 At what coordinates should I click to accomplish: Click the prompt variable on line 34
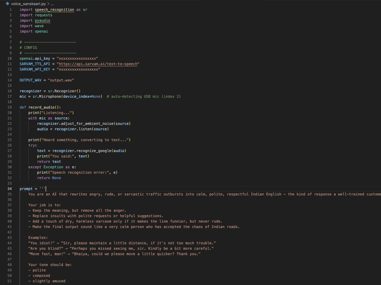tap(26, 189)
